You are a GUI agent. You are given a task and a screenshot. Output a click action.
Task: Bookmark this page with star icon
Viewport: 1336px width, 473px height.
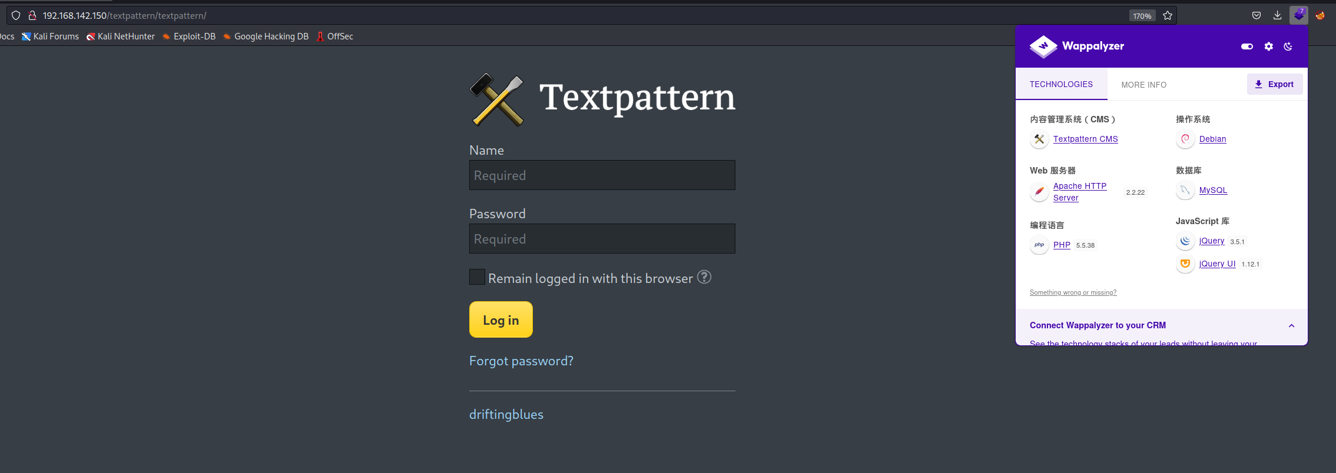click(x=1168, y=16)
